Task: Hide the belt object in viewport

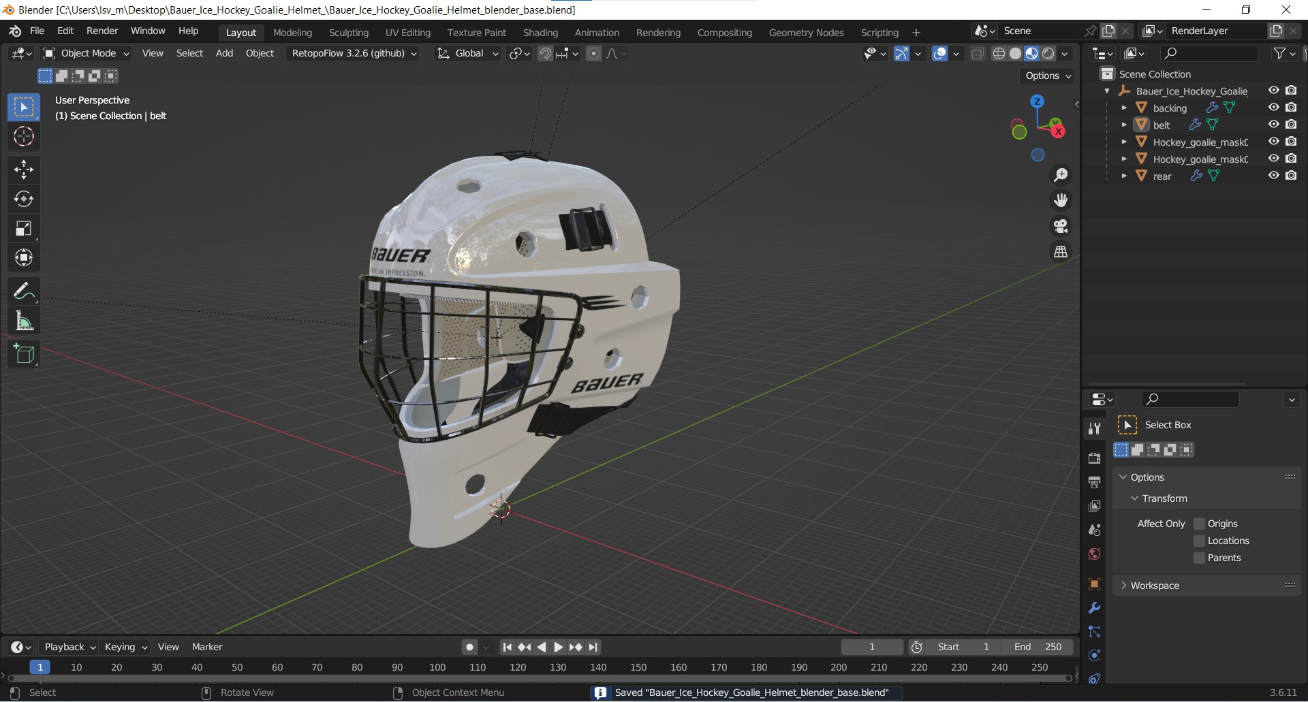Action: click(x=1273, y=125)
